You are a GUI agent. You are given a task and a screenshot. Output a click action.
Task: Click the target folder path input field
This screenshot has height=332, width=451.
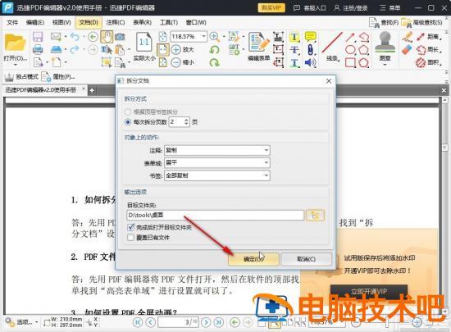[215, 215]
